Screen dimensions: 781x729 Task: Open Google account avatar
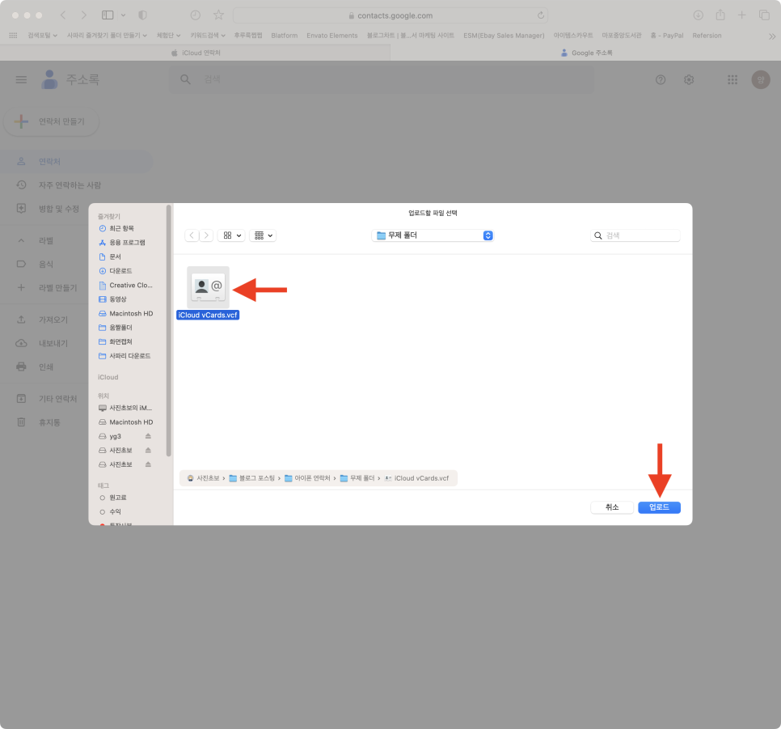pos(761,80)
